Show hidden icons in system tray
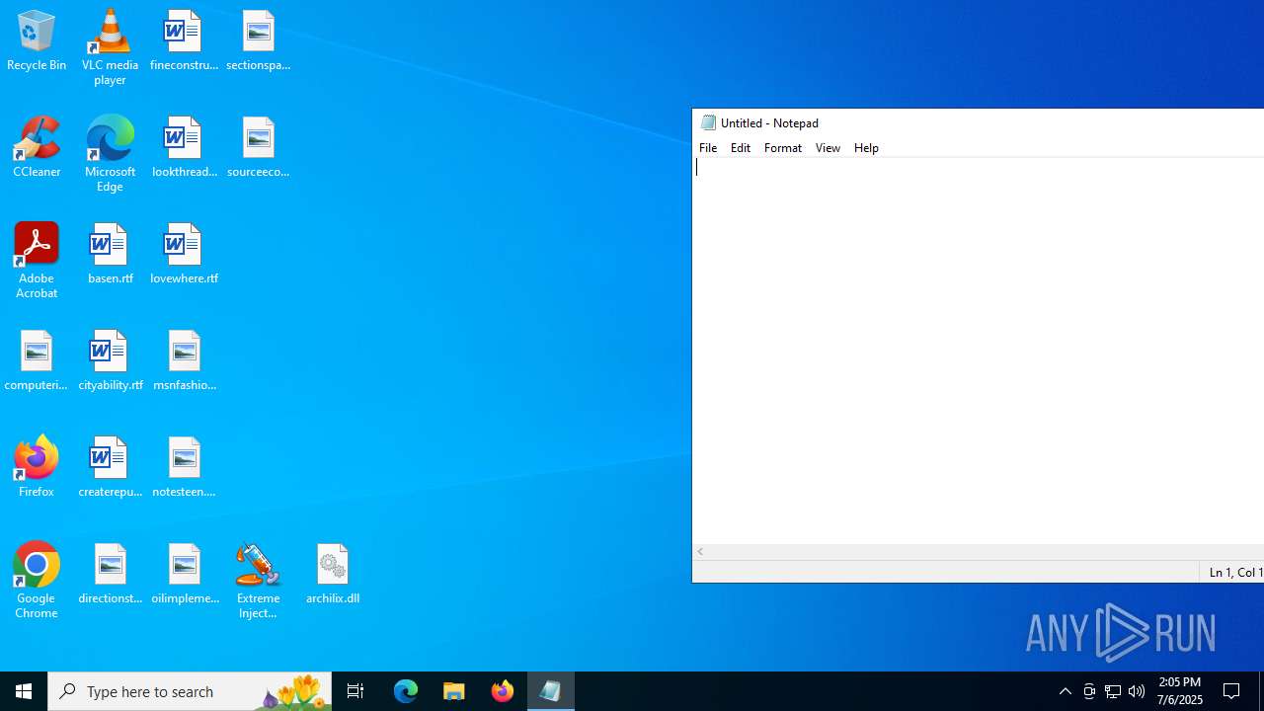 coord(1066,691)
